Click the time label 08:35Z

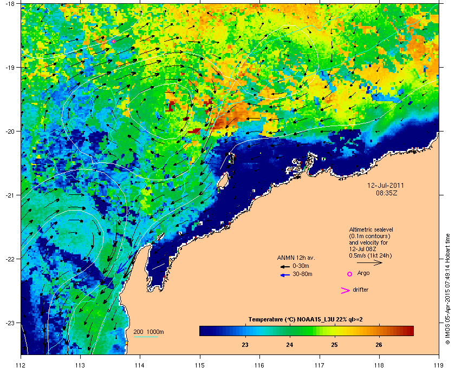(387, 193)
